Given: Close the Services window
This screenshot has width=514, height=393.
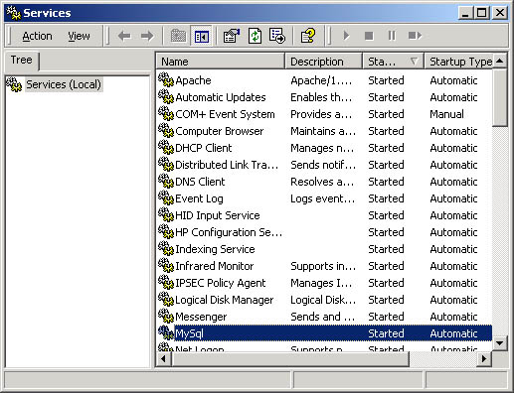Looking at the screenshot, I should [500, 13].
